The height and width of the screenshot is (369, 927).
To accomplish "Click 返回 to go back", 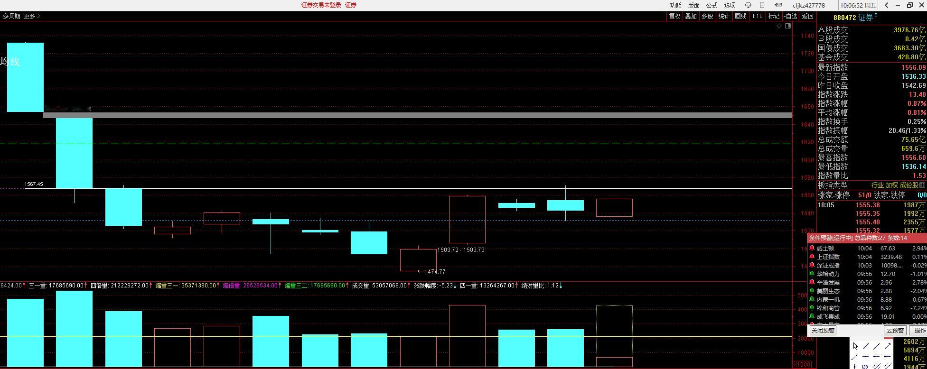I will pyautogui.click(x=807, y=16).
